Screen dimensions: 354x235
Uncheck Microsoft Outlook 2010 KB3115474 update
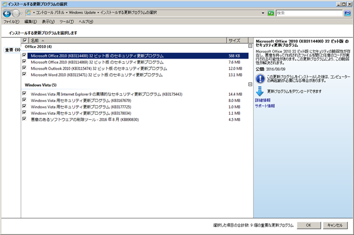click(x=24, y=68)
